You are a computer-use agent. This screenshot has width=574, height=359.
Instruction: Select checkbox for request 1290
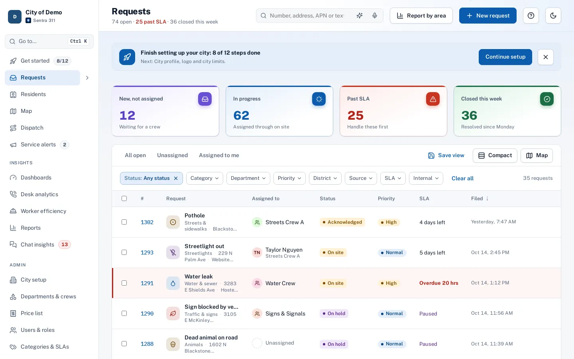(124, 314)
